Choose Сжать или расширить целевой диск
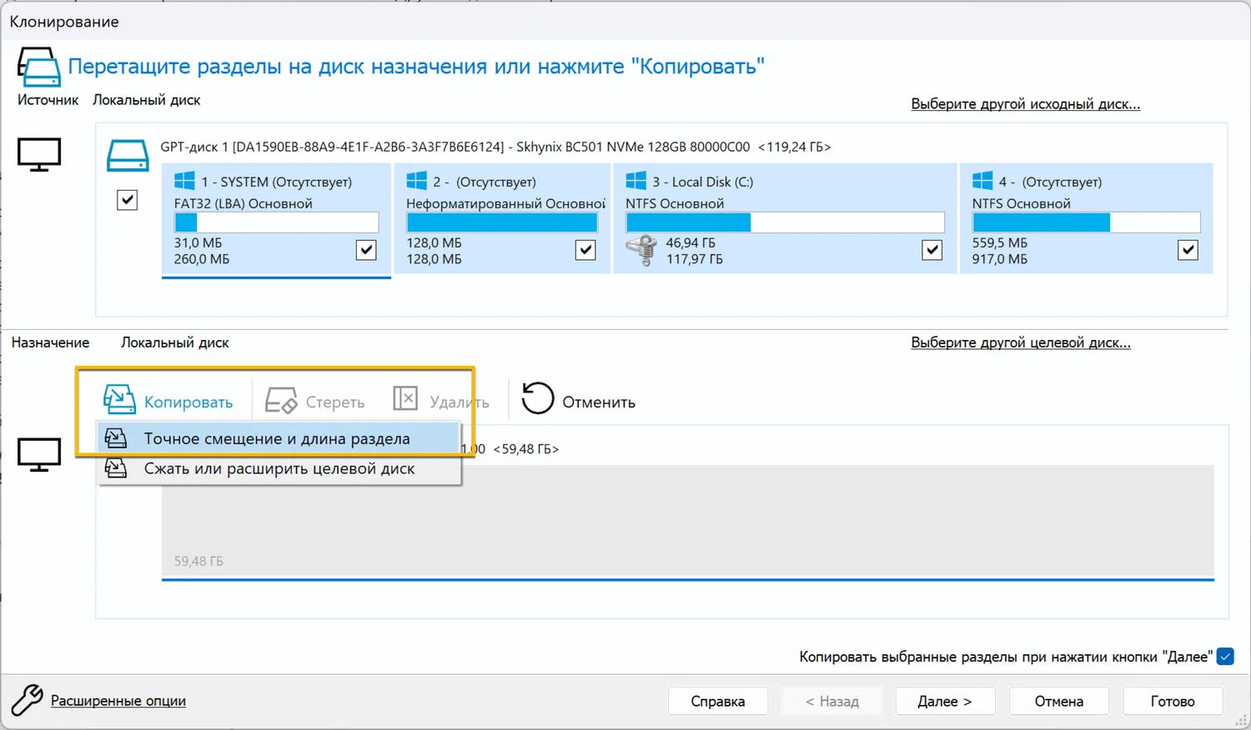Image resolution: width=1251 pixels, height=730 pixels. click(279, 468)
